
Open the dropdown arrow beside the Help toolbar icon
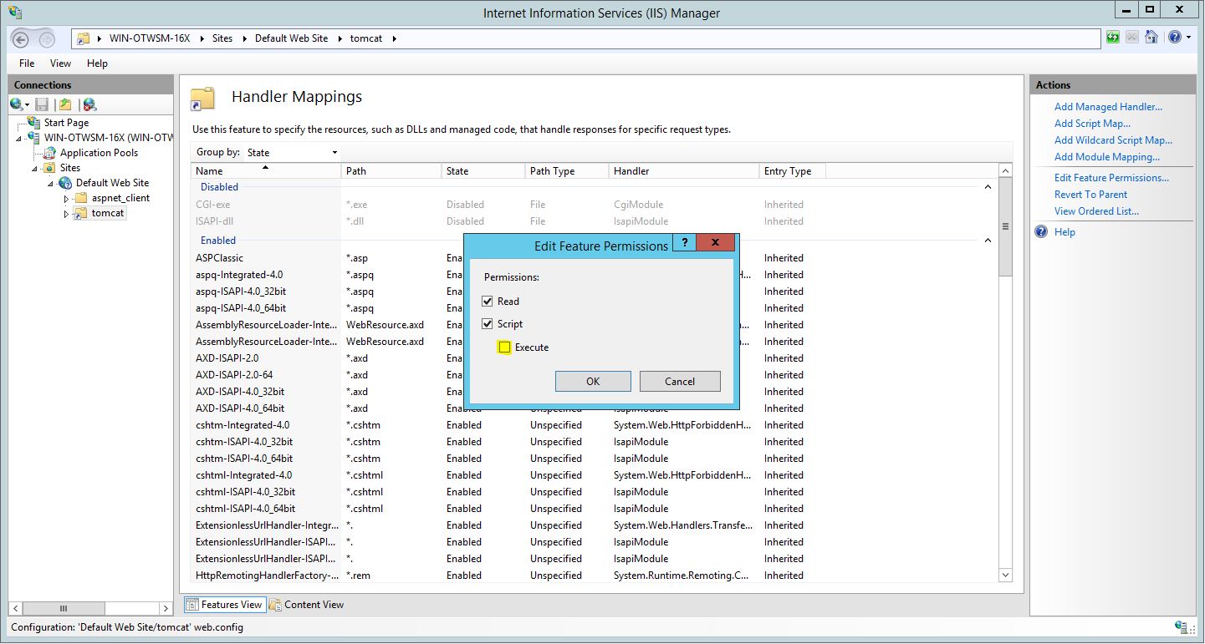click(x=1188, y=38)
